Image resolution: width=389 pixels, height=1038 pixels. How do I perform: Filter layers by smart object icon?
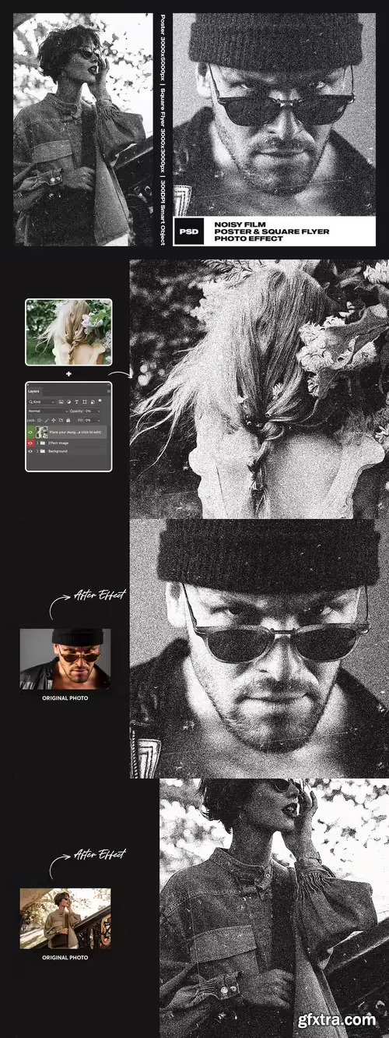pos(93,402)
